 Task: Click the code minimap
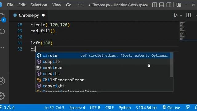pos(188,31)
